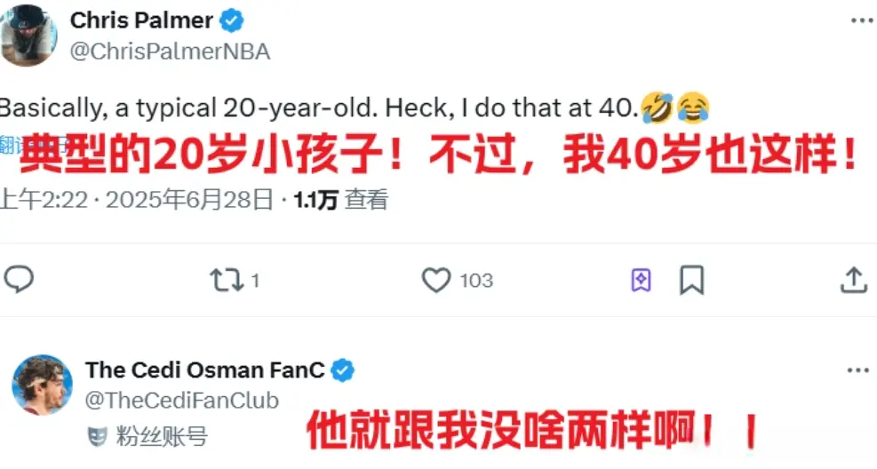Screen dimensions: 877x469
Task: Click the retweet icon
Action: (226, 281)
